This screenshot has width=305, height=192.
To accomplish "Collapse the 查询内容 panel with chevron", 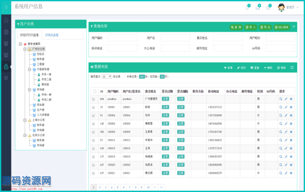I will pyautogui.click(x=294, y=26).
